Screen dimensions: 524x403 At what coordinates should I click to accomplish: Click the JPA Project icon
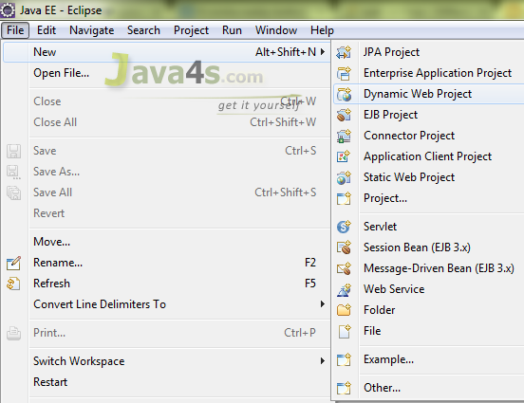pos(344,52)
